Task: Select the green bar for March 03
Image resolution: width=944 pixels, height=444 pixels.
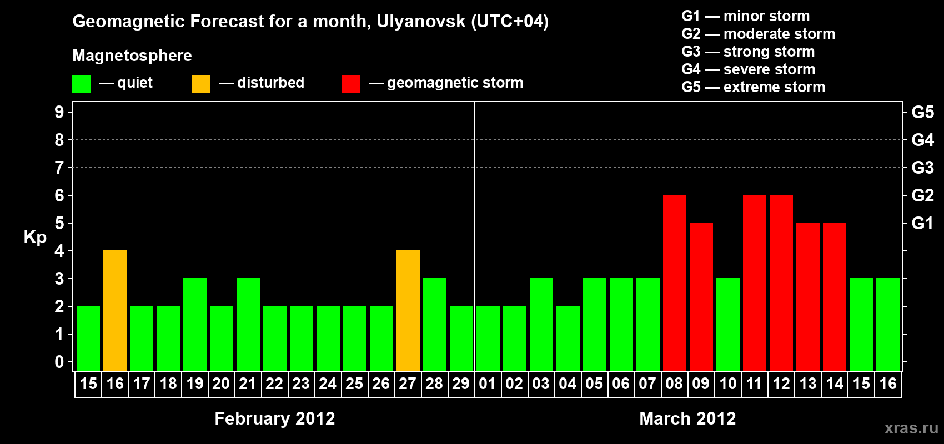Action: 541,324
